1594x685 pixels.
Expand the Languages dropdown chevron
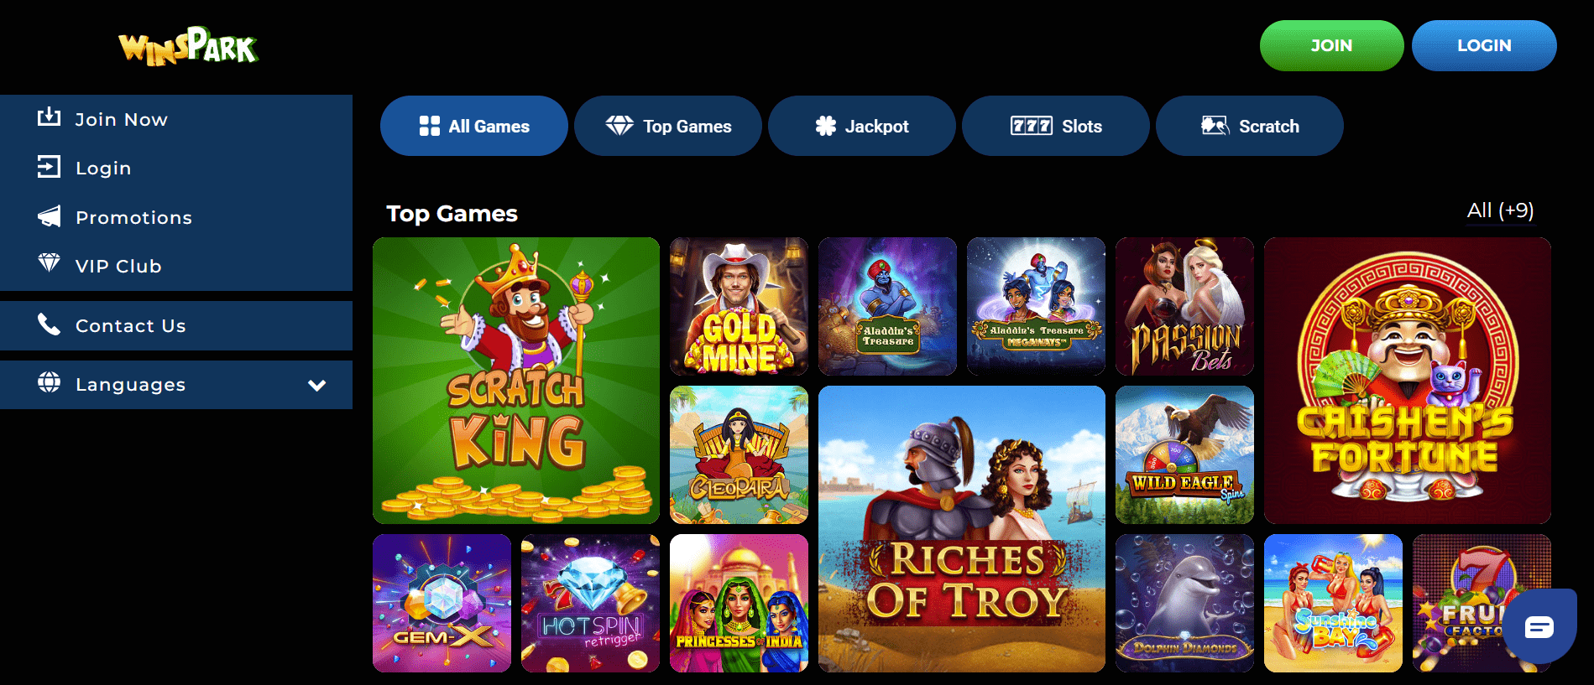click(x=316, y=385)
